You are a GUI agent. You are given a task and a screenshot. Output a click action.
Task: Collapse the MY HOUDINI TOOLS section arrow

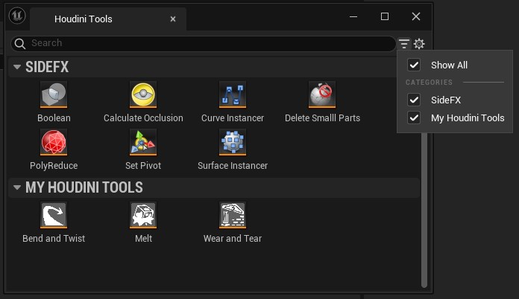coord(17,187)
